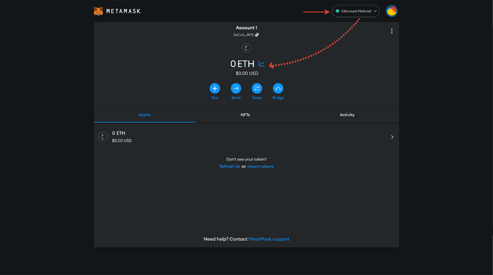Click the Bridge icon
This screenshot has height=275, width=493.
tap(278, 88)
